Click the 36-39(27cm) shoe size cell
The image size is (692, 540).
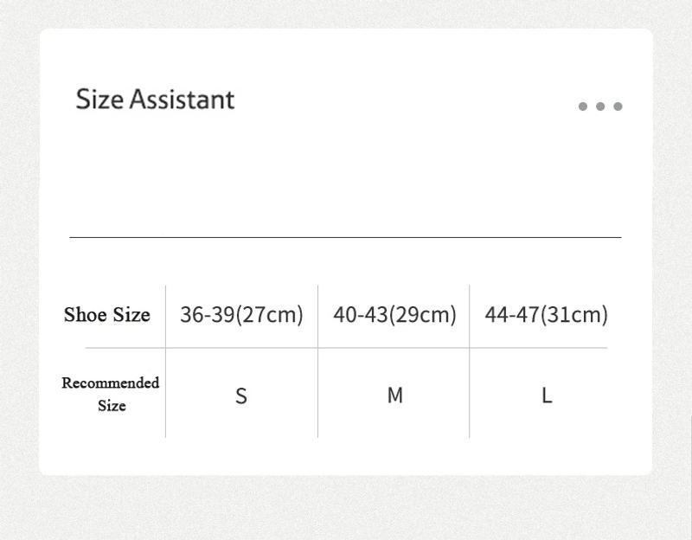coord(241,314)
